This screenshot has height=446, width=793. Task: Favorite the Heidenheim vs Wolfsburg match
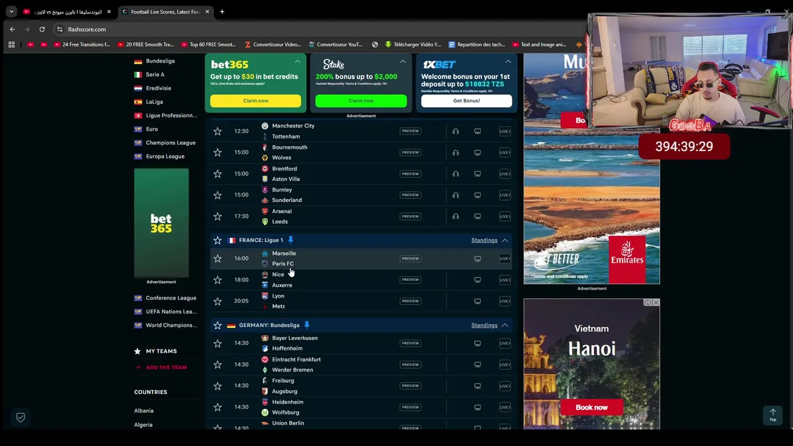pyautogui.click(x=217, y=407)
